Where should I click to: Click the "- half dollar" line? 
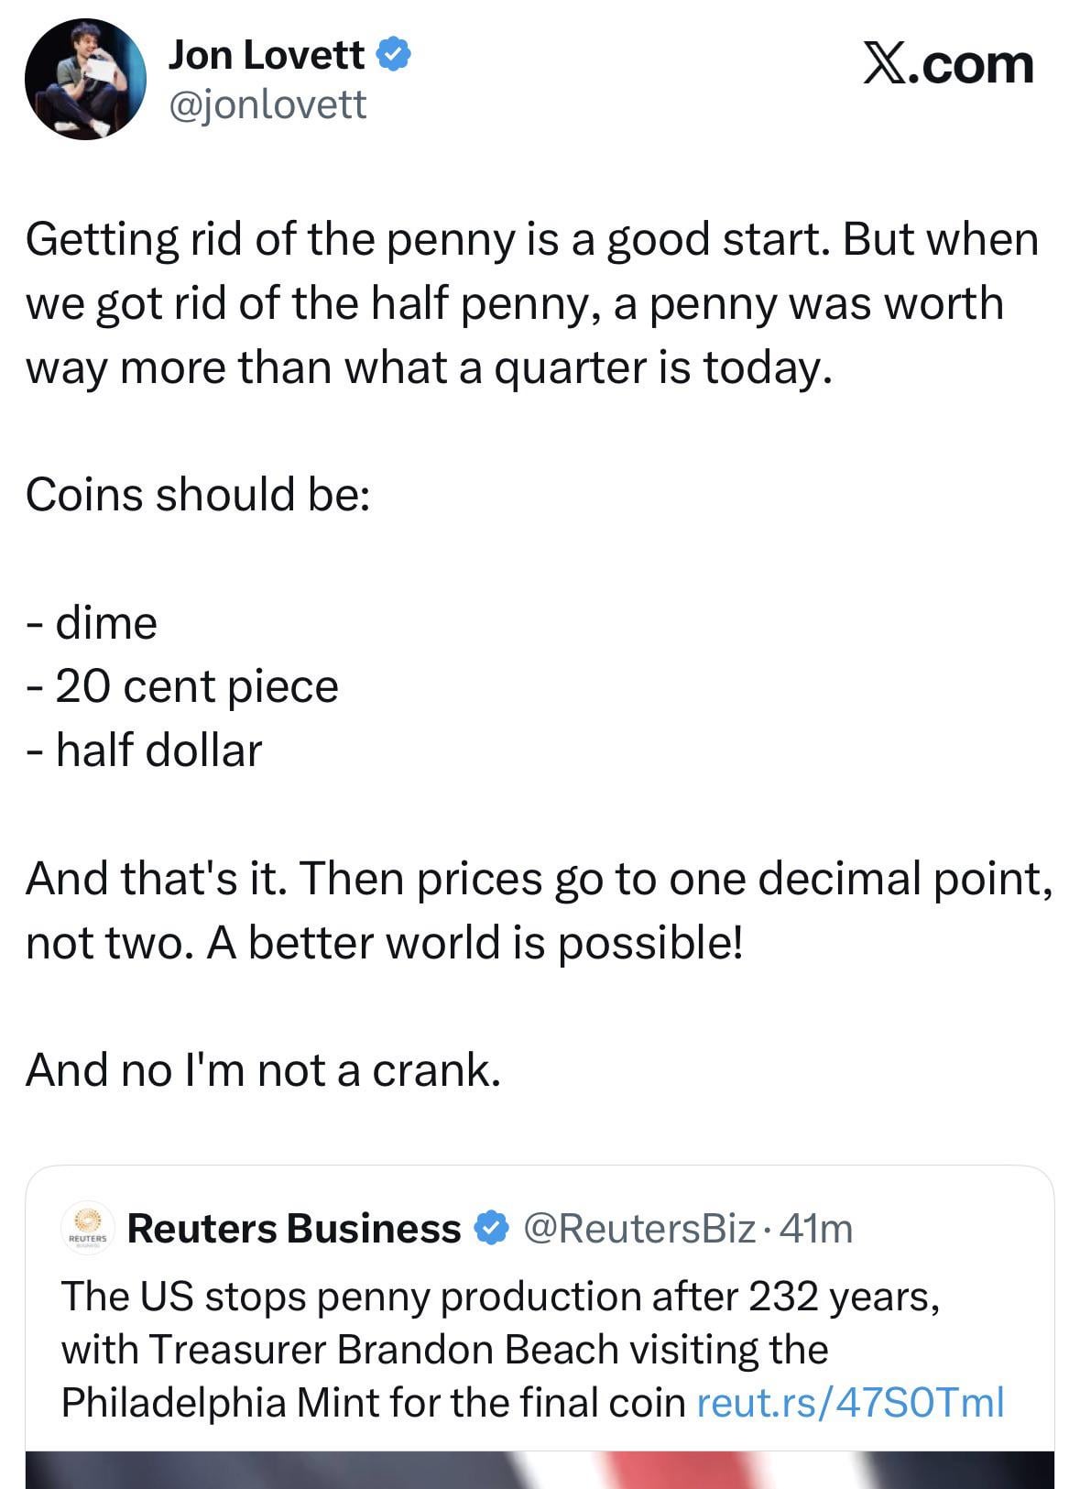tap(145, 750)
